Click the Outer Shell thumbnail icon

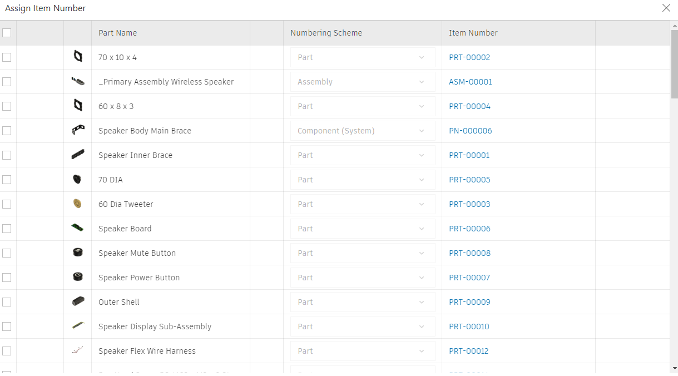coord(78,301)
